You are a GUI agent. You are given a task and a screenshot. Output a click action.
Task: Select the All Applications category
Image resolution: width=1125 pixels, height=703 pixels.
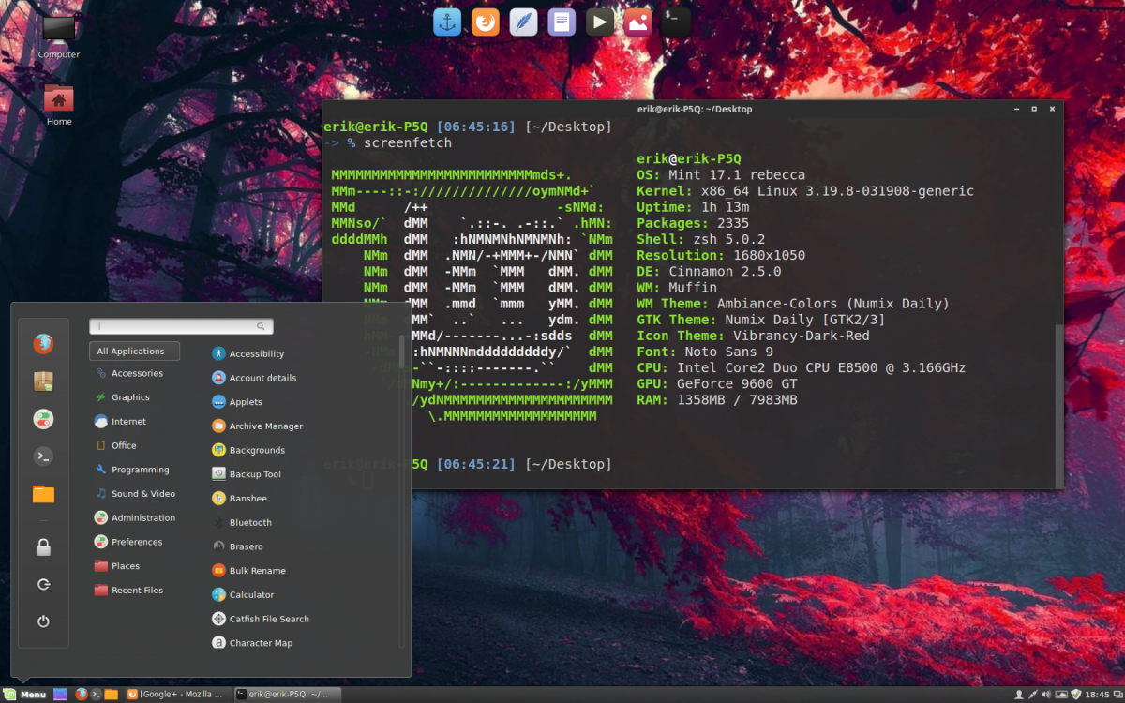click(135, 351)
